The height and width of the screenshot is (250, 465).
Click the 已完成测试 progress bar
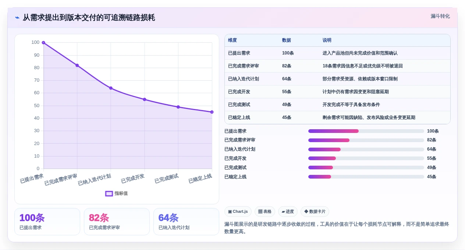click(x=366, y=168)
